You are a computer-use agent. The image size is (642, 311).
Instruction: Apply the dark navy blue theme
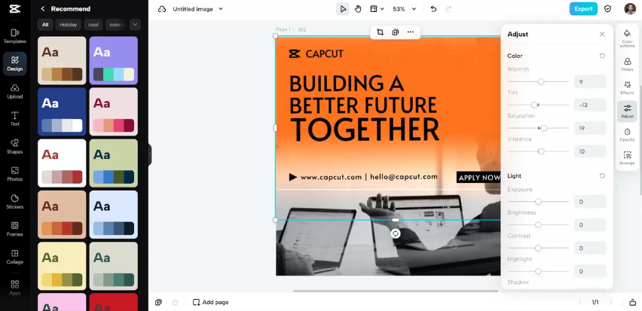click(x=62, y=111)
